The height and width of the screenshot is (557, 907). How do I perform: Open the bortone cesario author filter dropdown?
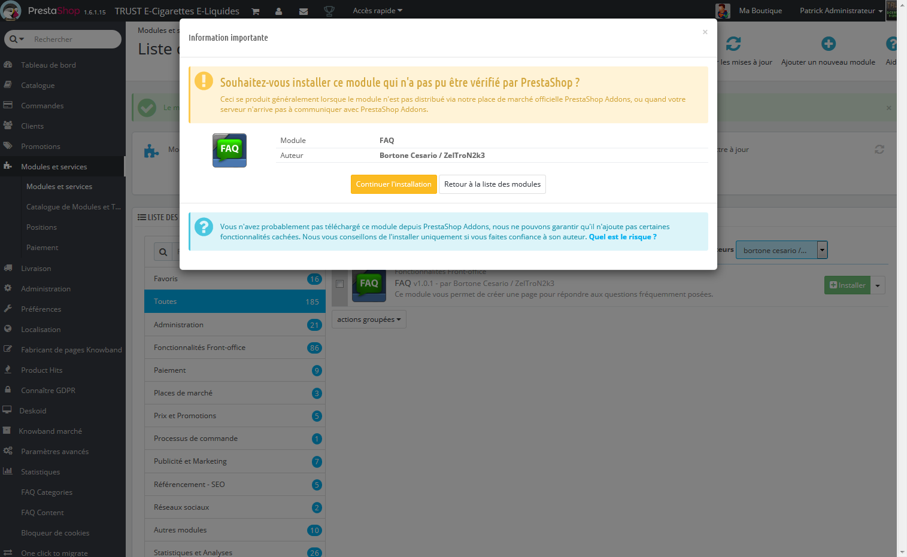[x=781, y=250]
